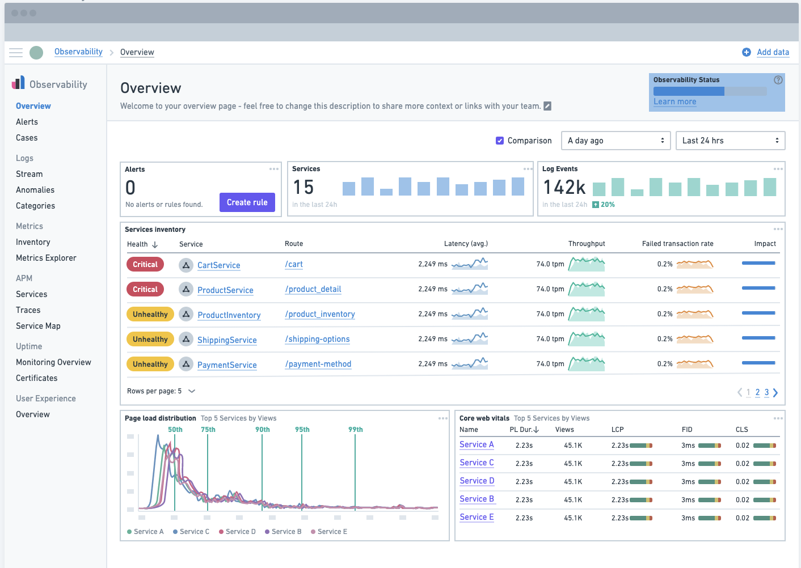Click the Service D legend item
Viewport: 801px width, 568px height.
point(237,532)
